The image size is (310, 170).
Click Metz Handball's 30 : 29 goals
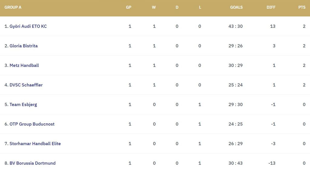point(236,65)
